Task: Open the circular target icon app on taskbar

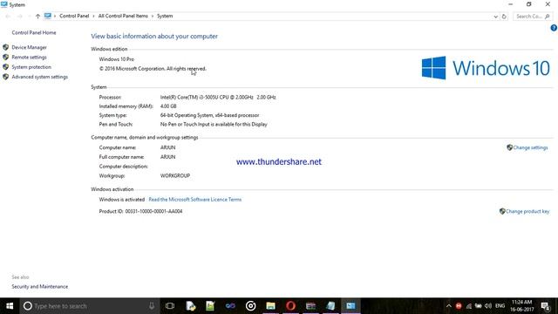Action: click(250, 306)
